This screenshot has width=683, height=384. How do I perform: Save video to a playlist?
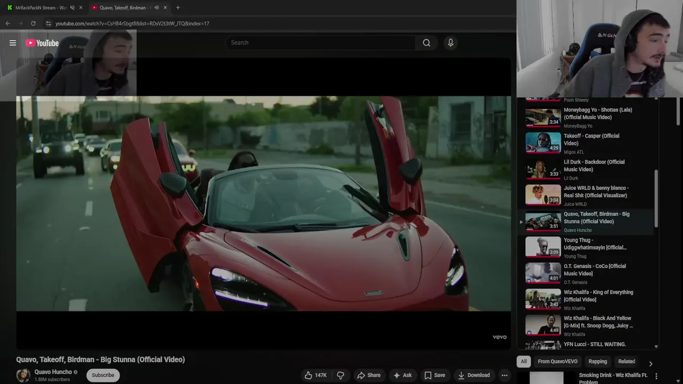click(x=434, y=375)
